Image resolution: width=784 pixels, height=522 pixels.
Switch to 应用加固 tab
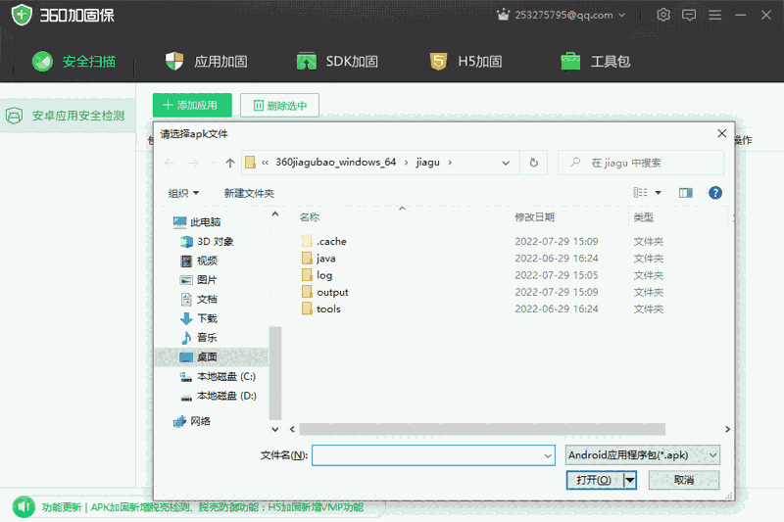point(207,62)
